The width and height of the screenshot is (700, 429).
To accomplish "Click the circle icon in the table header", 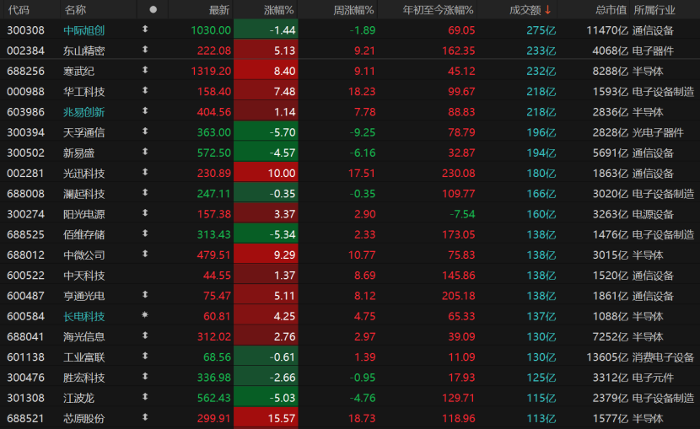I will tap(153, 9).
